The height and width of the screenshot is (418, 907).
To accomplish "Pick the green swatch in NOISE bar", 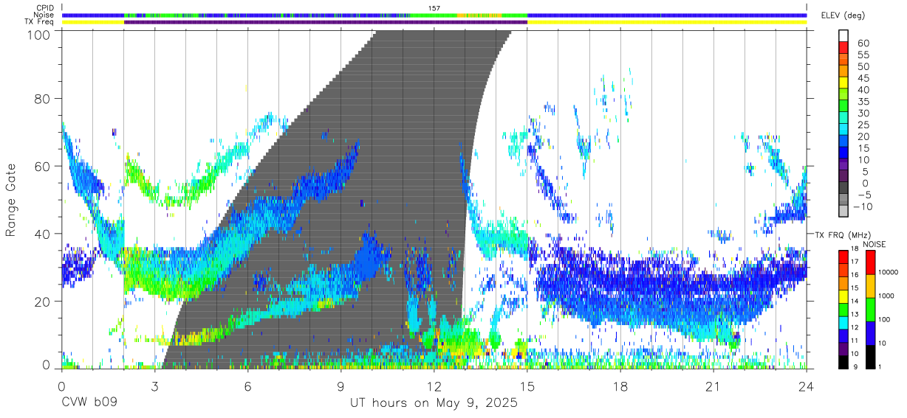I will [870, 308].
